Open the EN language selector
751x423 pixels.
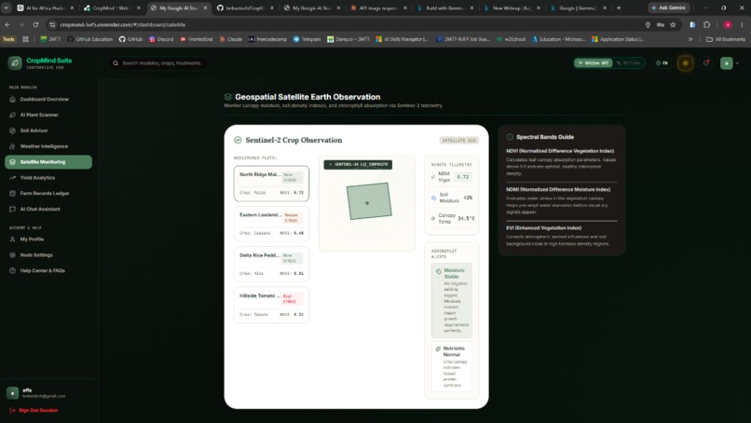point(662,62)
